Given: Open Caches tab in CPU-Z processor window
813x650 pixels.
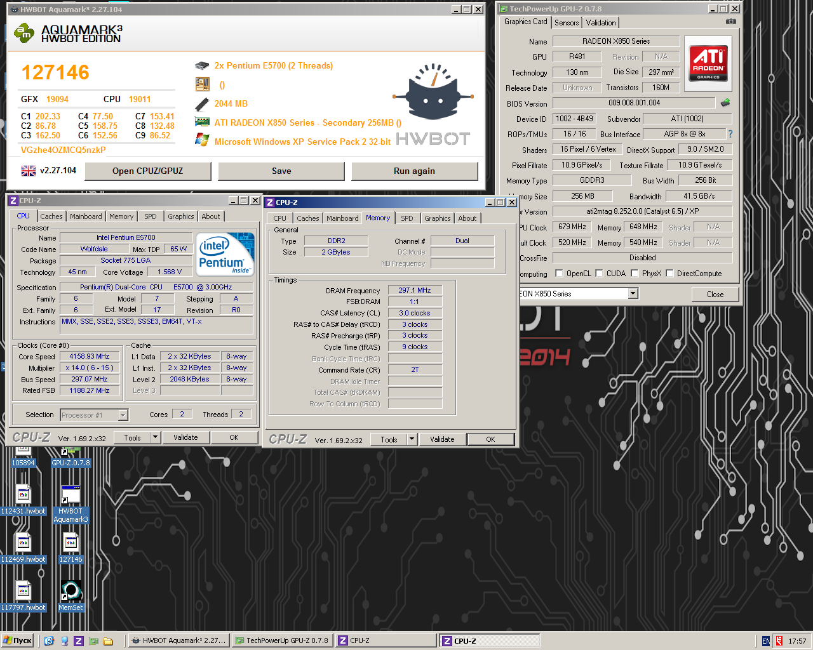Looking at the screenshot, I should click(x=51, y=216).
